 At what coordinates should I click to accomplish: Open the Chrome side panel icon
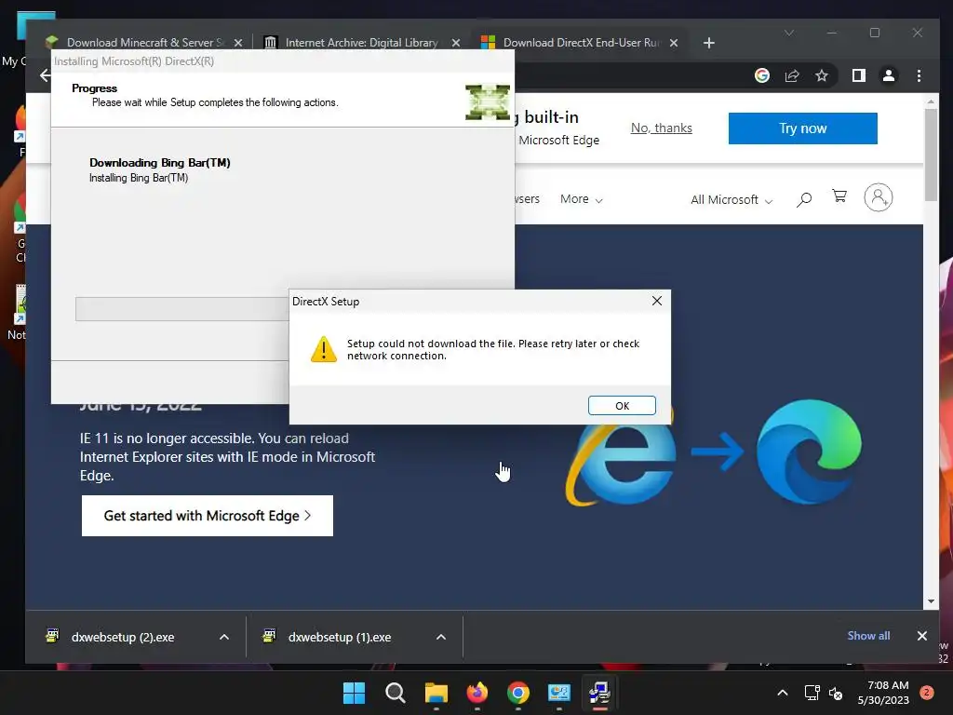859,75
